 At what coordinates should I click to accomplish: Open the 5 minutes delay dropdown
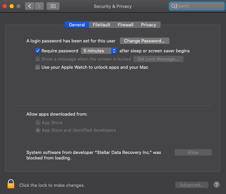[99, 51]
